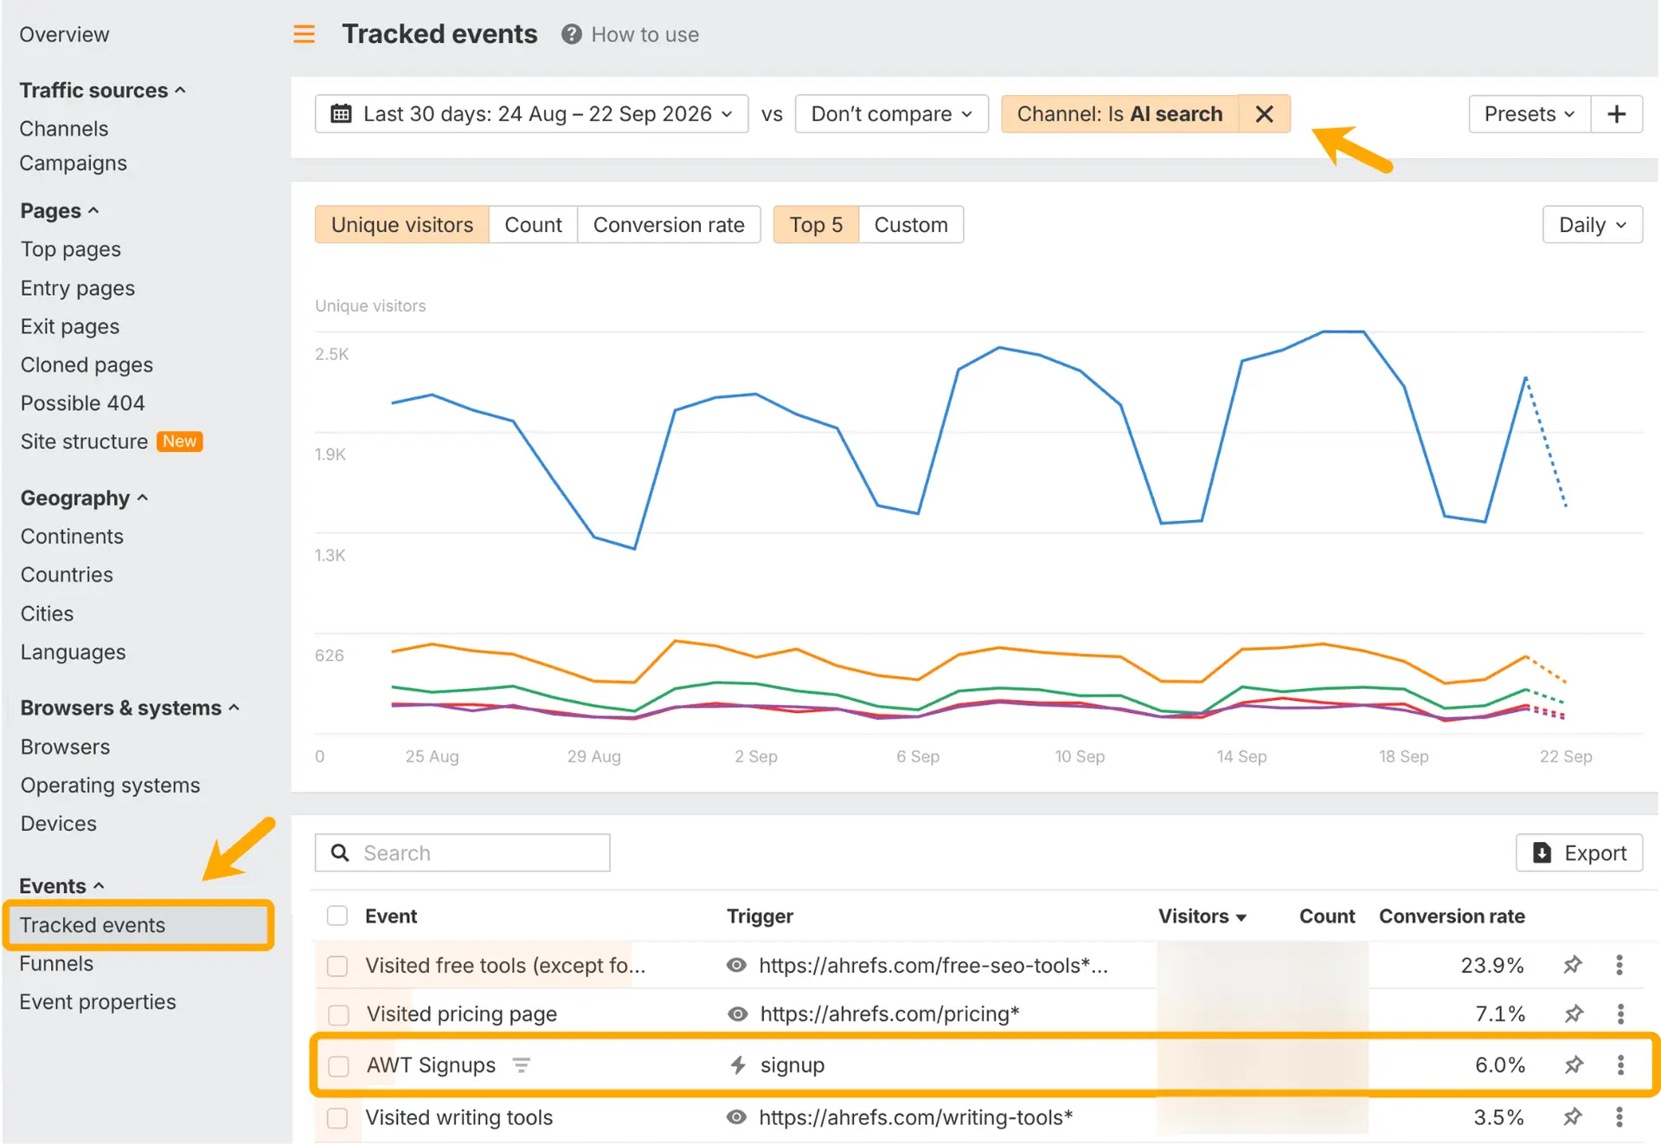Open the Don't compare dropdown

pyautogui.click(x=891, y=114)
